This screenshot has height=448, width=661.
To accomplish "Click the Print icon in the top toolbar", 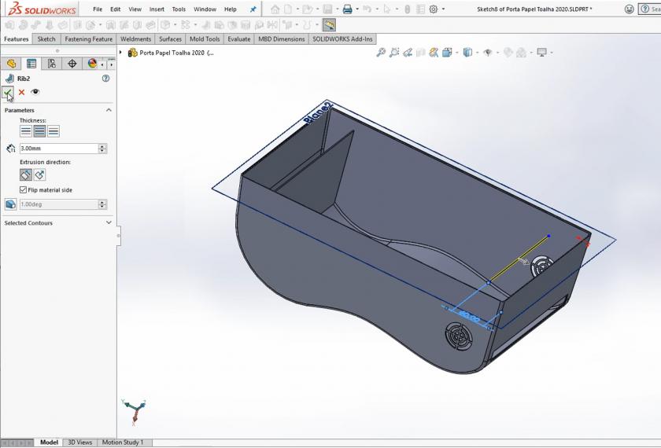I will [347, 9].
